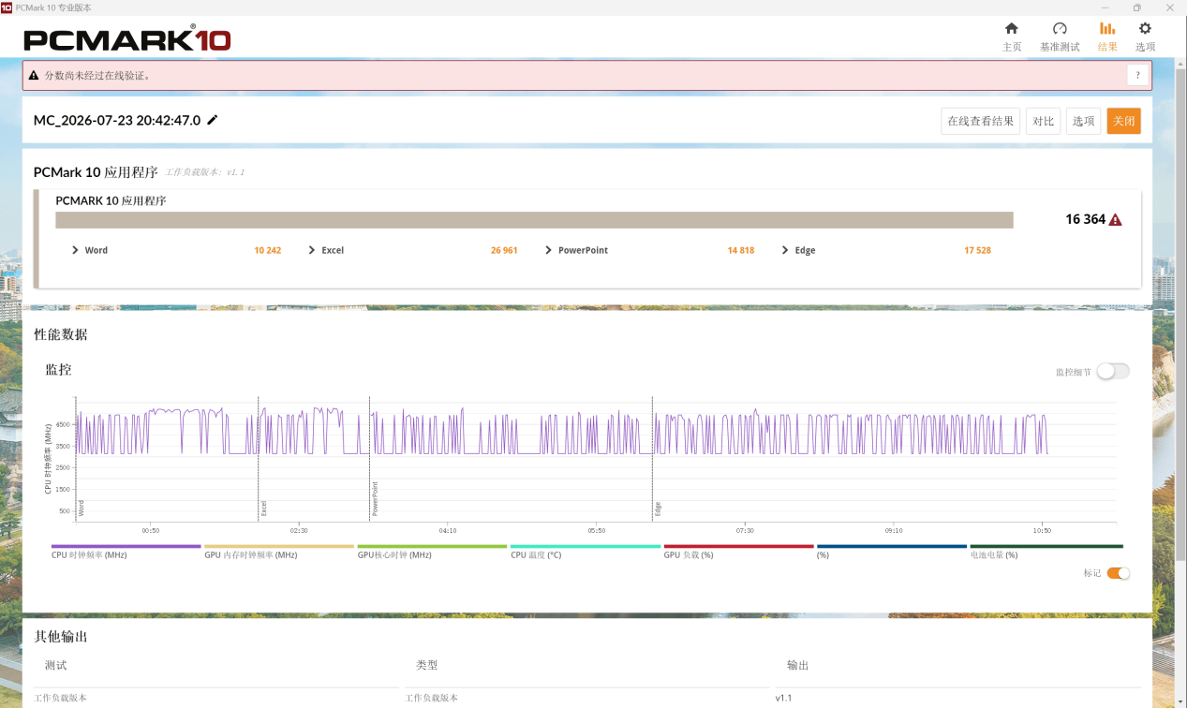The image size is (1187, 708).
Task: Click the Excel marker line in chart
Action: point(259,459)
